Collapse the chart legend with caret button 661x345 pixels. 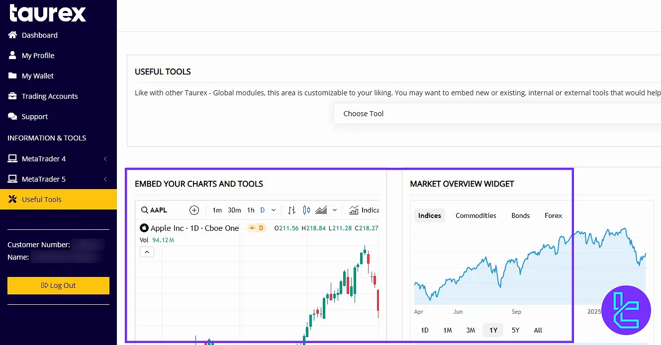147,252
